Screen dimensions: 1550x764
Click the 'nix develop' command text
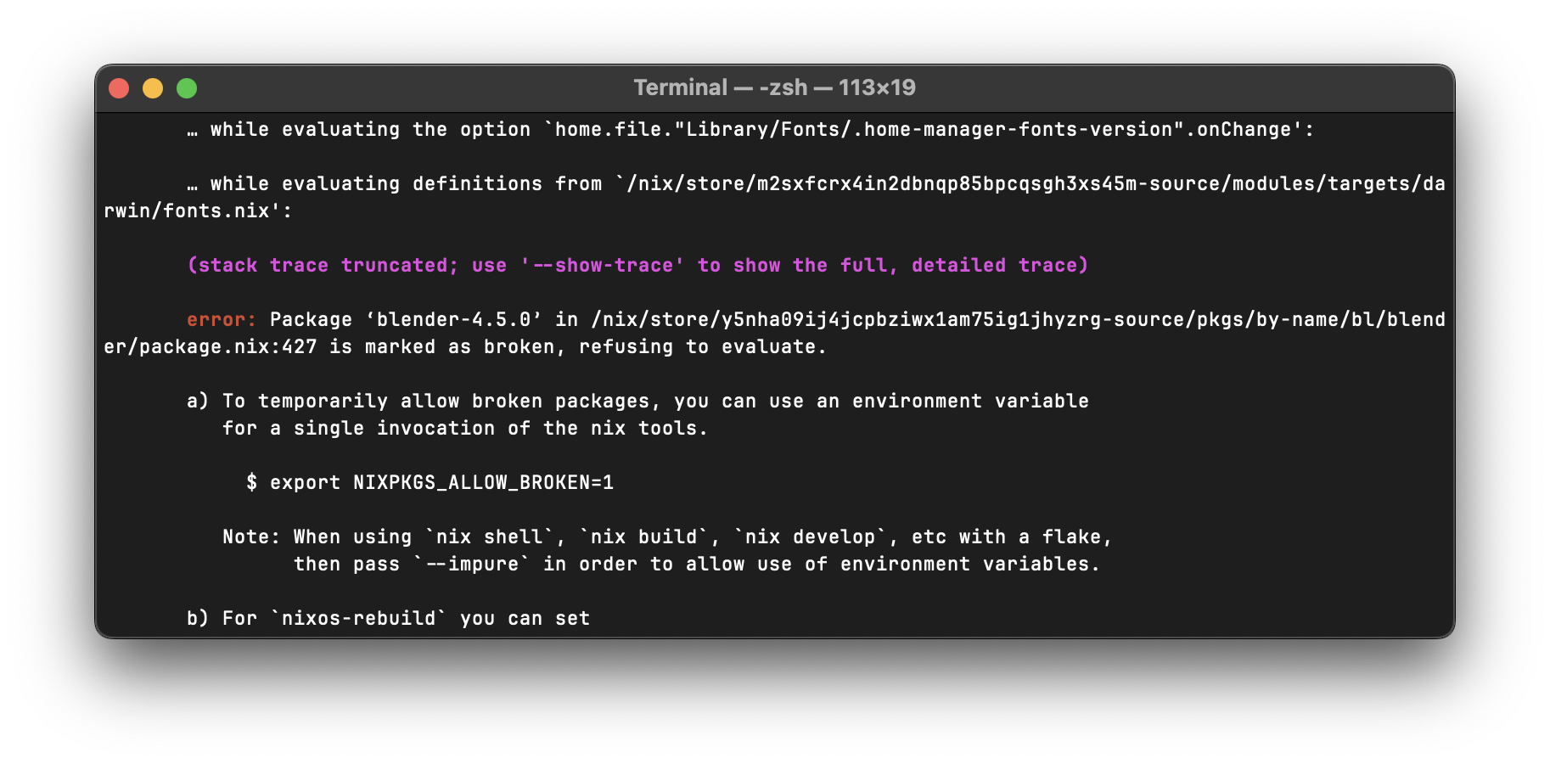click(804, 537)
